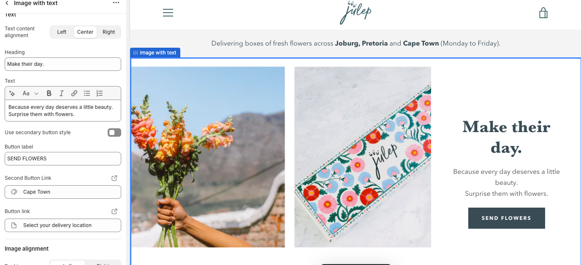
Task: Apply numbered list formatting
Action: pos(100,93)
